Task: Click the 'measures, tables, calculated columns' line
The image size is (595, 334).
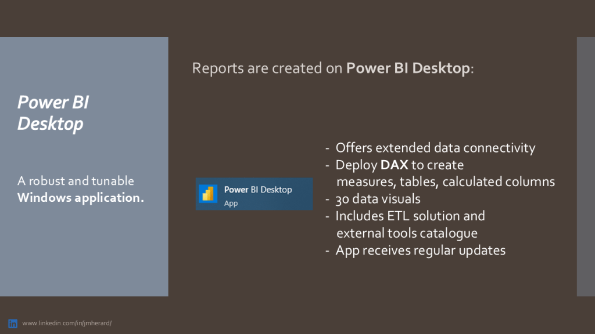Action: [x=446, y=182]
